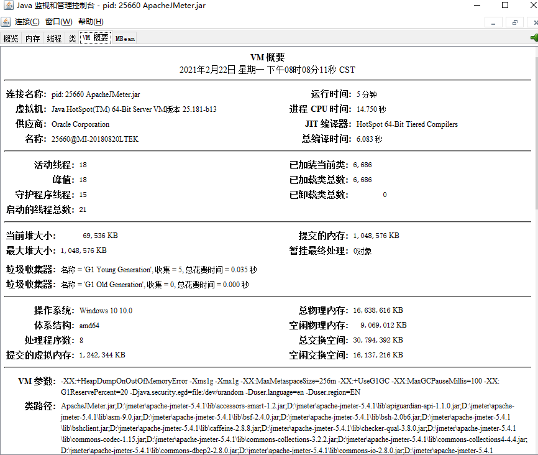This screenshot has height=455, width=538.
Task: Click the Oracle Corporation vendor value
Action: [80, 124]
